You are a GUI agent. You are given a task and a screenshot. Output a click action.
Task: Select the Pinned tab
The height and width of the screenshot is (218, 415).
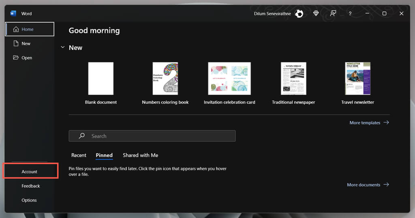104,155
